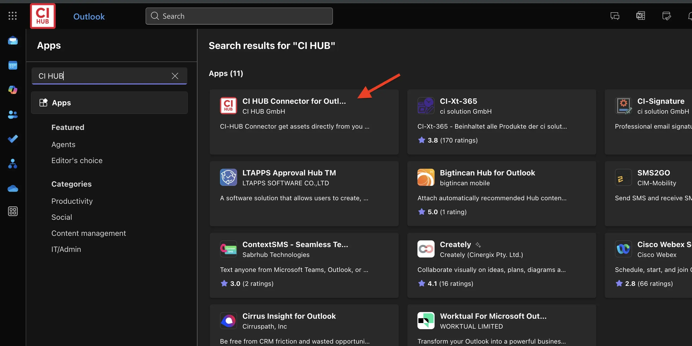Click the CI-Signature app icon
This screenshot has height=346, width=692.
[x=623, y=106]
